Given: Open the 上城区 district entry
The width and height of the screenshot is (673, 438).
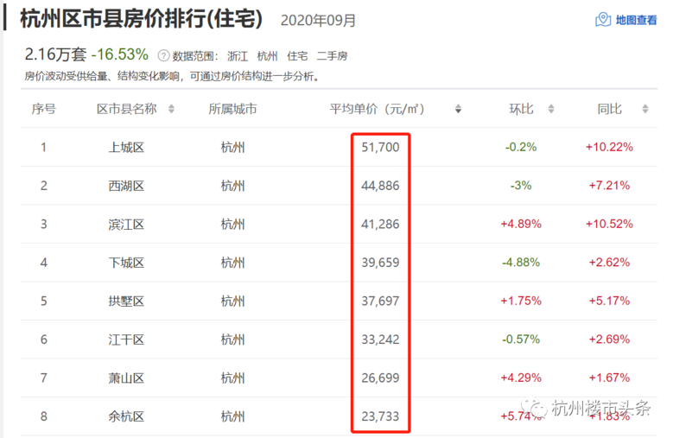Looking at the screenshot, I should (x=126, y=147).
